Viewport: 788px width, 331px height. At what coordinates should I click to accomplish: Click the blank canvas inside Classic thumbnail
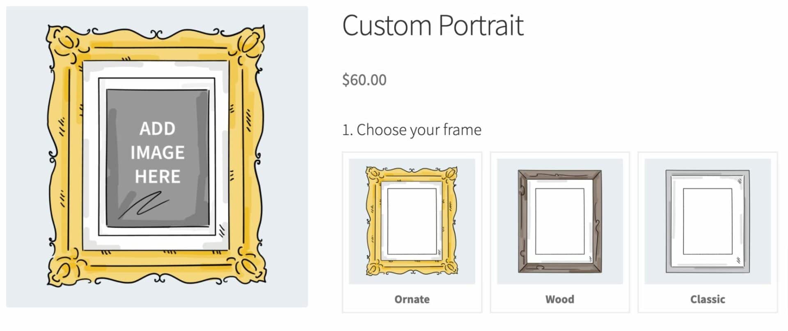(x=708, y=221)
